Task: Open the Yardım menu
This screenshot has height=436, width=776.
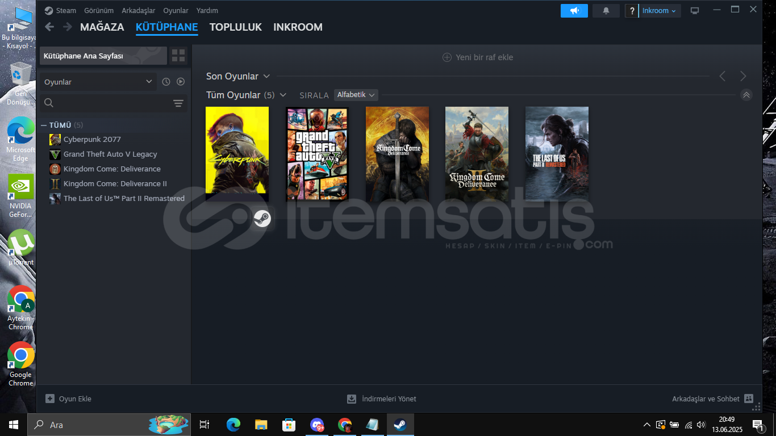Action: coord(207,10)
